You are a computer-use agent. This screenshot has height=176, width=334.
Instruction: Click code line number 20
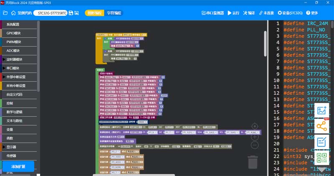pos(276,144)
